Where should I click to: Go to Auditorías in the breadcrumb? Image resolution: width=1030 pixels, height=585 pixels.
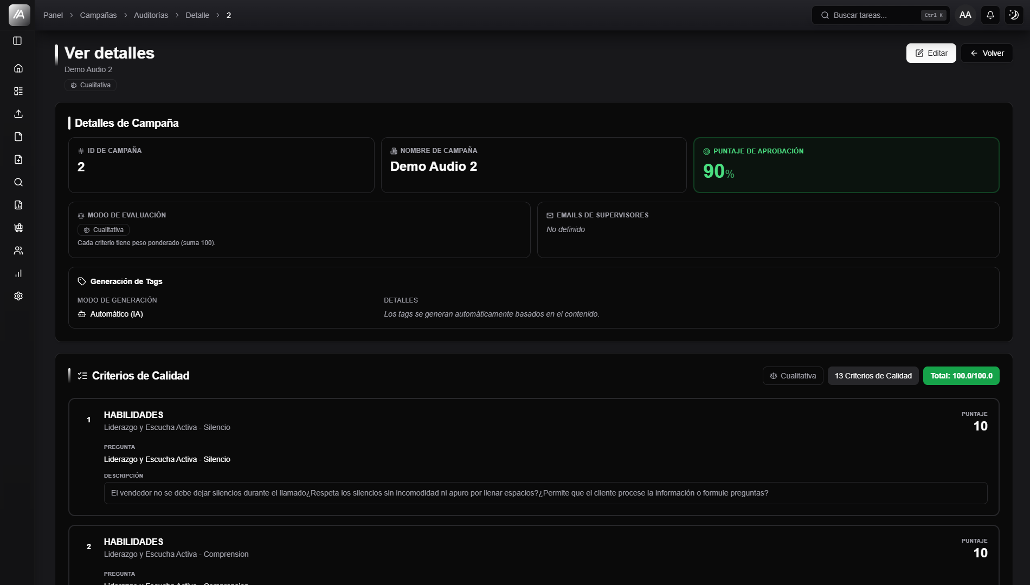[x=151, y=15]
